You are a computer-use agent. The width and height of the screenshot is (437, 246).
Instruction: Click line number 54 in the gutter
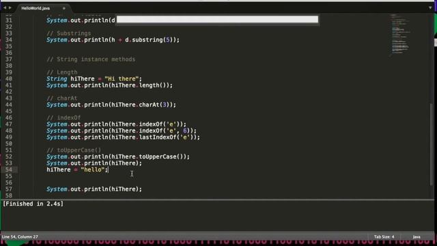(9, 169)
